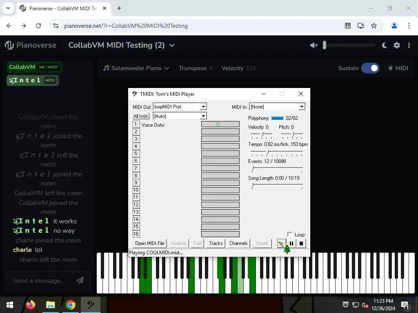Open the Pianoverse more options menu

[409, 45]
